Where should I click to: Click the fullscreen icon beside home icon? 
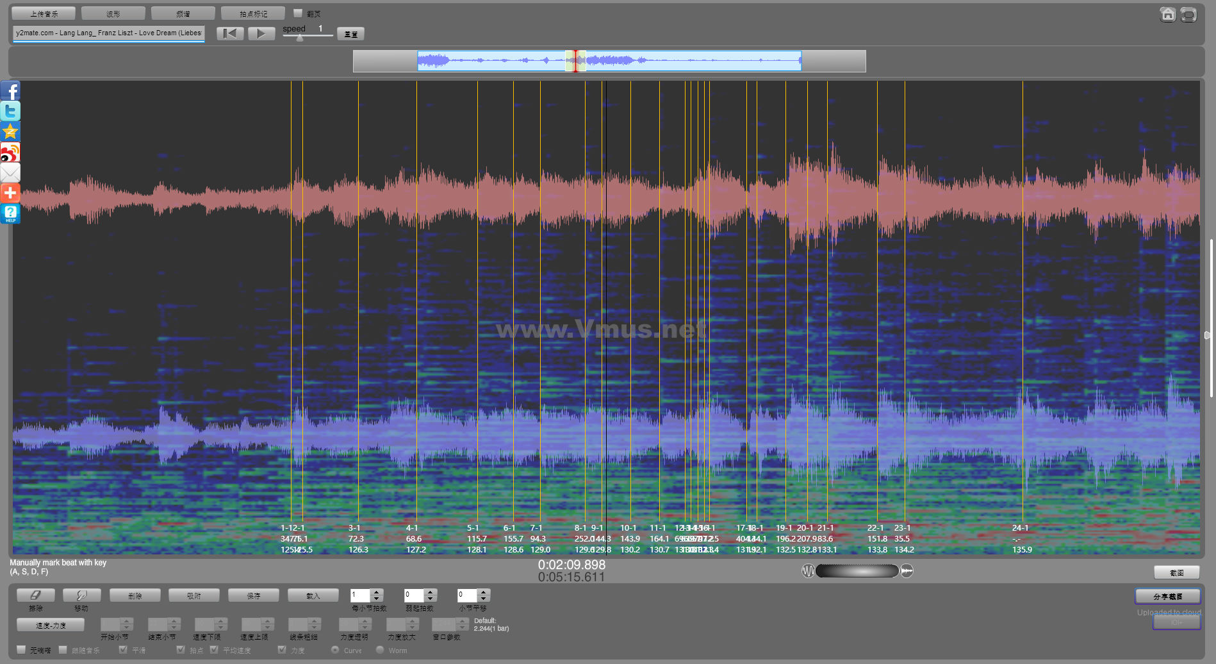coord(1188,14)
